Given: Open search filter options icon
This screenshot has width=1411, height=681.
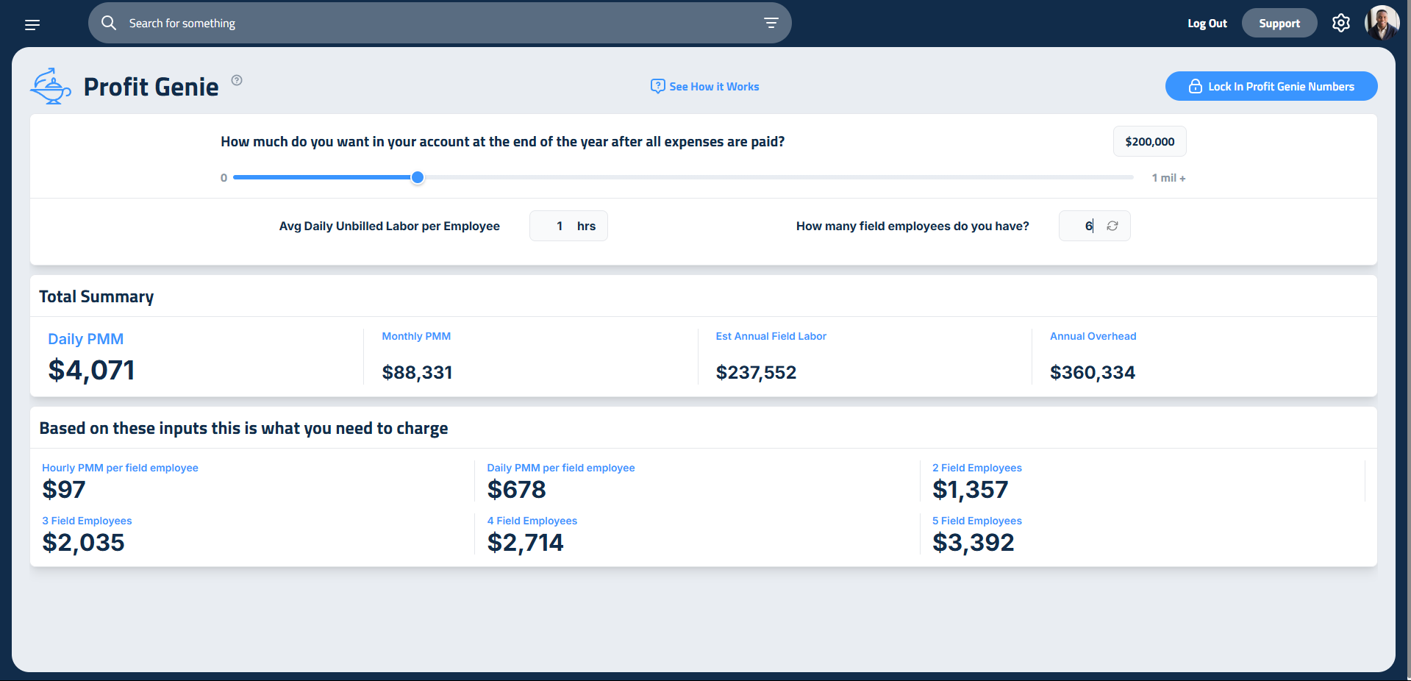Looking at the screenshot, I should coord(771,23).
